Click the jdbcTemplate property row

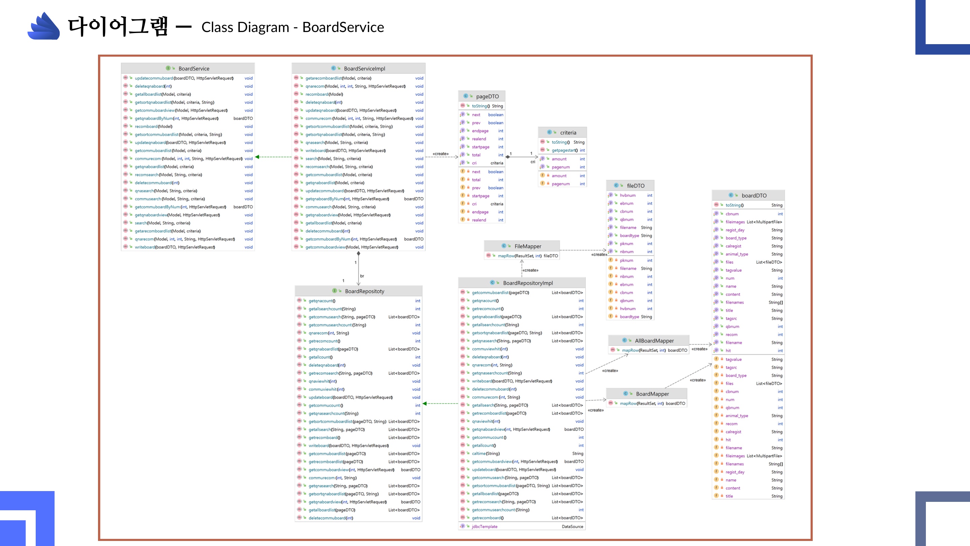[x=484, y=526]
